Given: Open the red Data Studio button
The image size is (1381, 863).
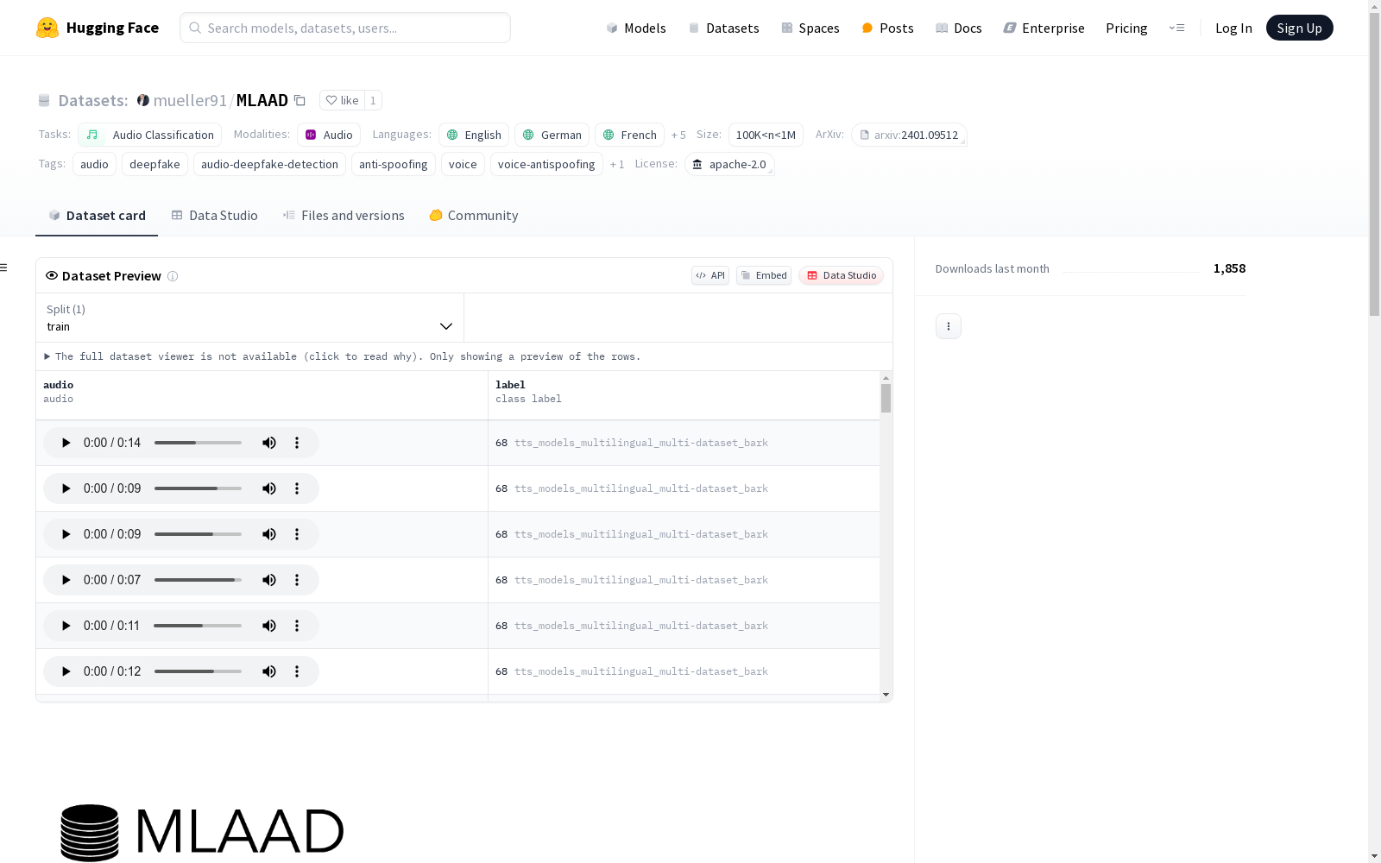Looking at the screenshot, I should (842, 275).
